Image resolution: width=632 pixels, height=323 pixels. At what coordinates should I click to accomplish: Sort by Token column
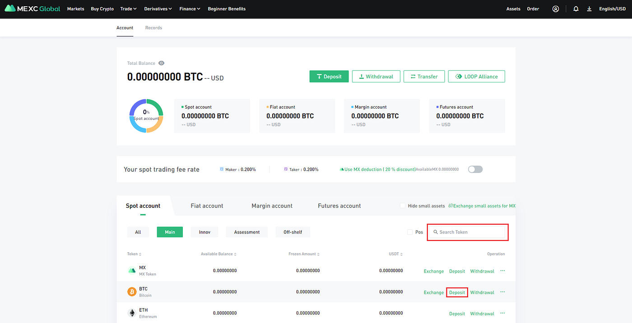point(134,254)
